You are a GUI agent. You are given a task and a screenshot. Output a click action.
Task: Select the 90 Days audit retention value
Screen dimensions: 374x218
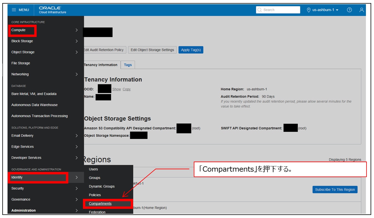pyautogui.click(x=268, y=97)
